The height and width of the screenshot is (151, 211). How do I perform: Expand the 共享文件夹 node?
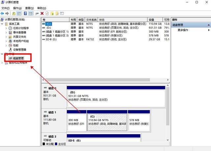pos(6,37)
